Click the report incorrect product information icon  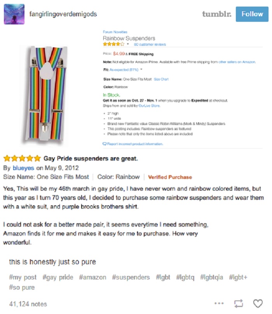click(105, 144)
